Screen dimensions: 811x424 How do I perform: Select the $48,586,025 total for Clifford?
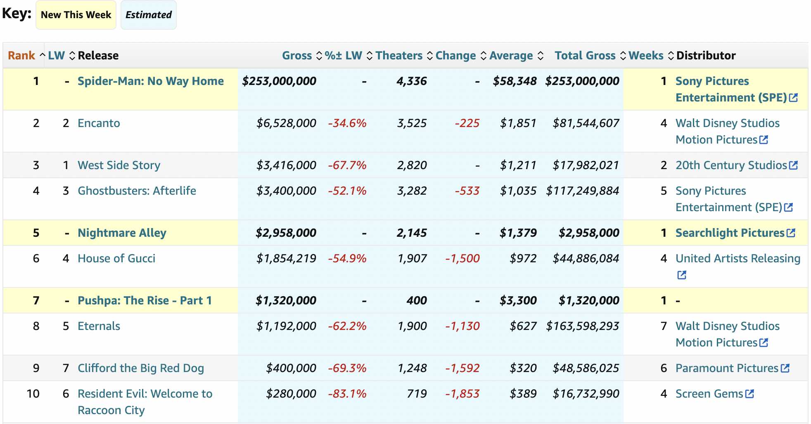tap(586, 368)
